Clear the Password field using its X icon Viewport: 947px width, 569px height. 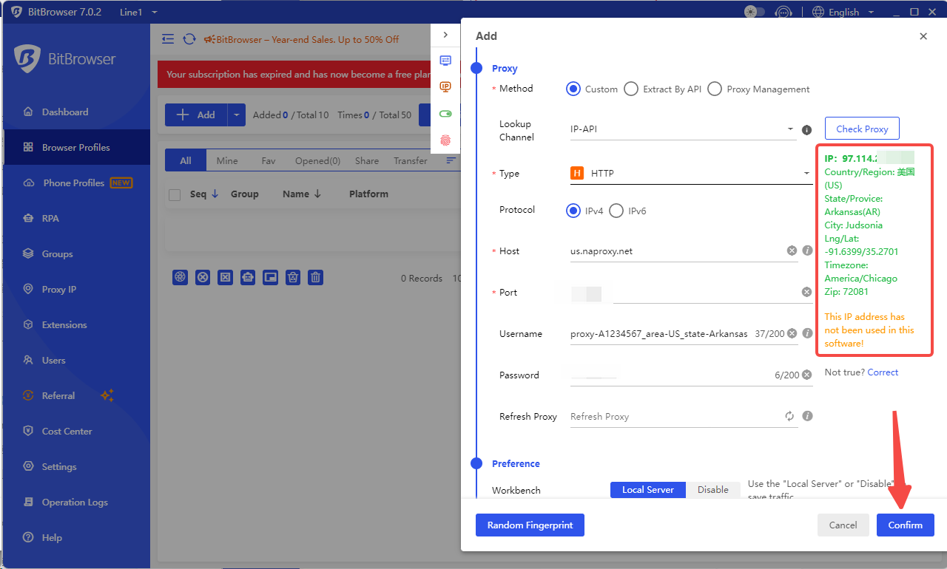tap(807, 375)
